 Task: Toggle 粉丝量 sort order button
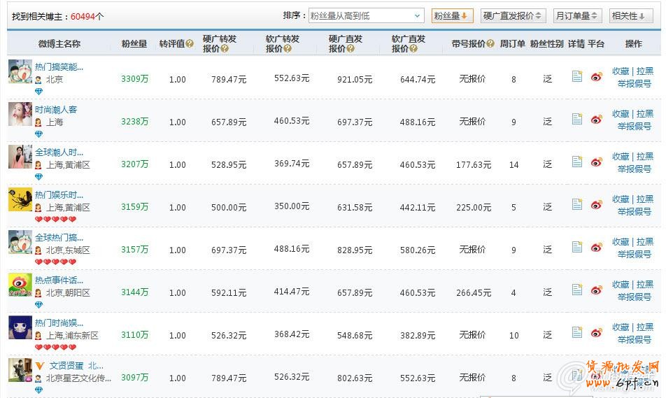(452, 15)
